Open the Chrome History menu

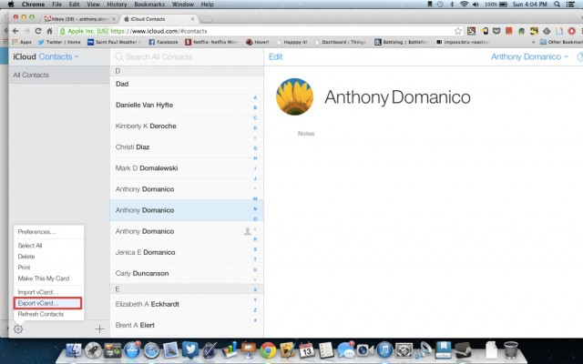pyautogui.click(x=117, y=5)
